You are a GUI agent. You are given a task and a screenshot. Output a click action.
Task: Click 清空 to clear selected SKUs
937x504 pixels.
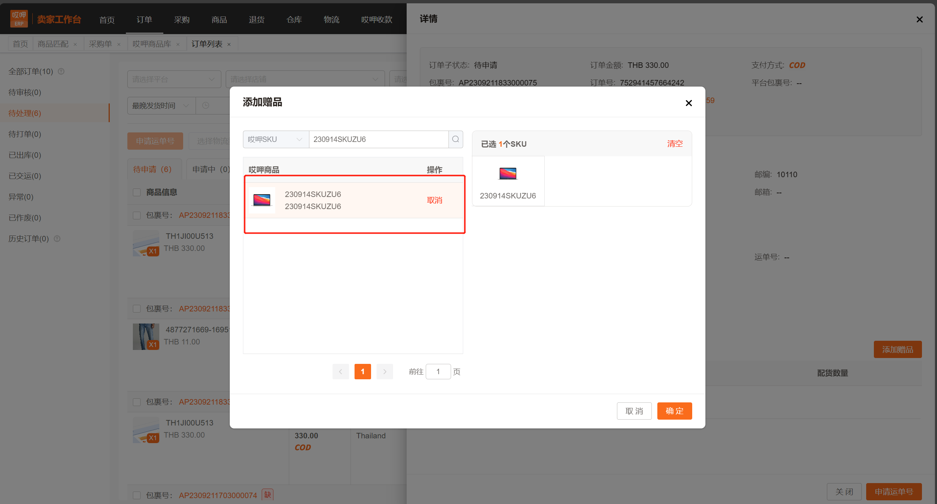point(675,144)
